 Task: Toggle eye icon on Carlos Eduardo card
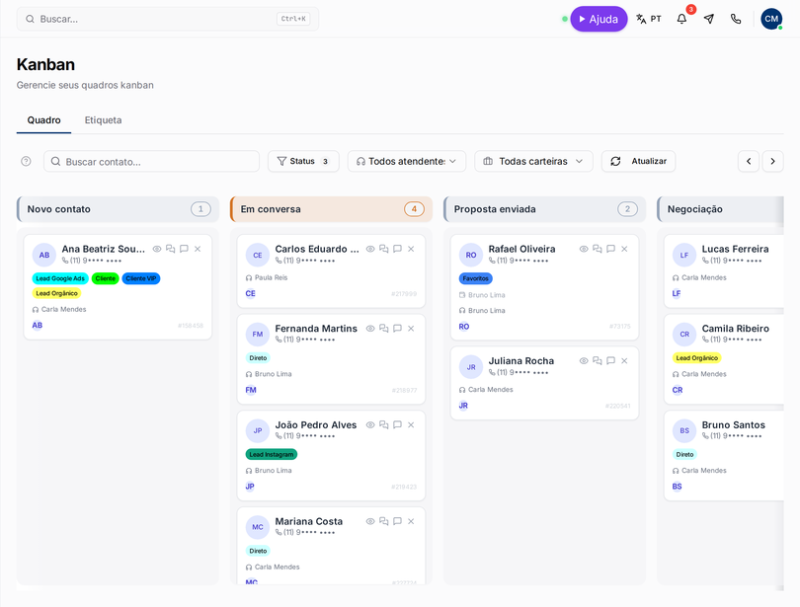click(370, 249)
